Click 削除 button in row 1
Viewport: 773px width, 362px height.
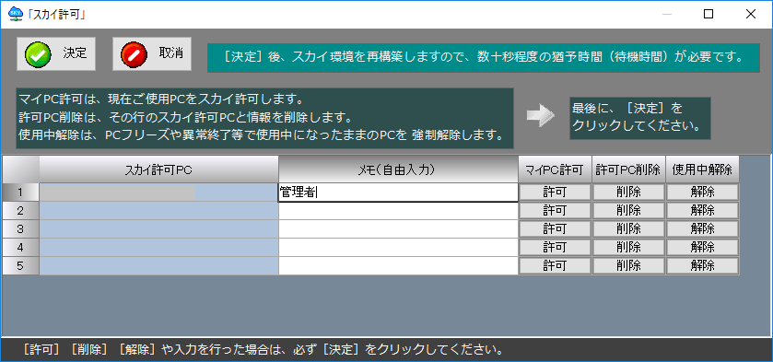tap(628, 192)
